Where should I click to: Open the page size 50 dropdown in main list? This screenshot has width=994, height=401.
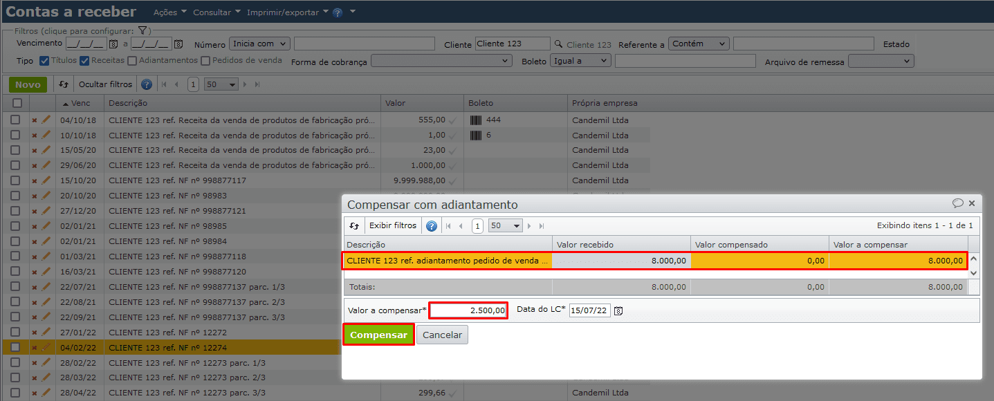pos(221,84)
